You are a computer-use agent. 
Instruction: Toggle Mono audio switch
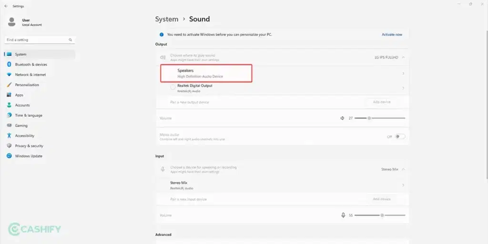click(x=400, y=137)
